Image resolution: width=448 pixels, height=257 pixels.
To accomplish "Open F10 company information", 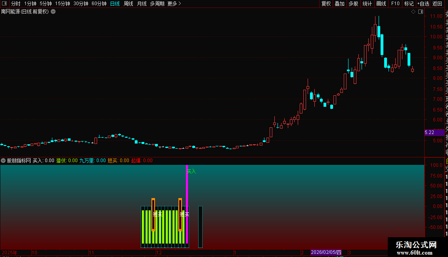I will pyautogui.click(x=395, y=4).
